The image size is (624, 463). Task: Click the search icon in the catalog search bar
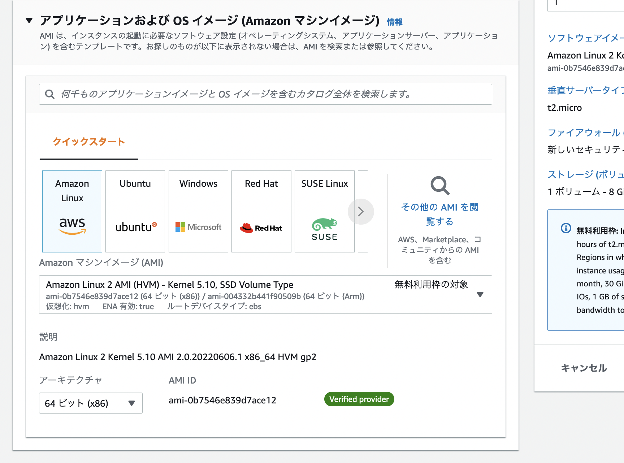coord(50,94)
